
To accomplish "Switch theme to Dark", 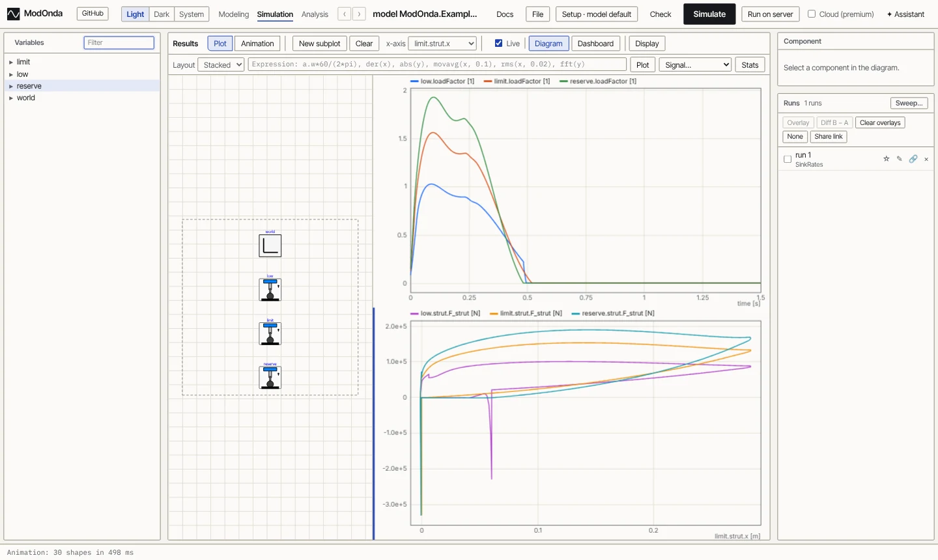I will [x=162, y=14].
